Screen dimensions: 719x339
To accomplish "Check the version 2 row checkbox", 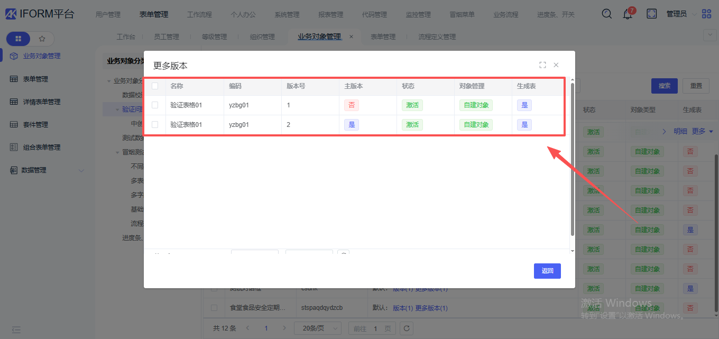I will pos(155,125).
